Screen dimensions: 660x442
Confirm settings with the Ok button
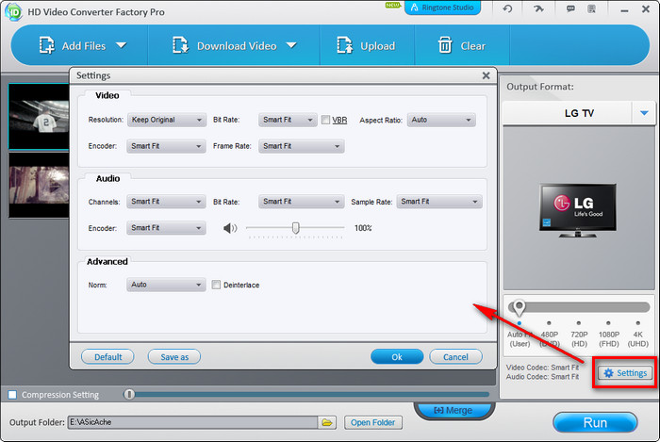point(397,356)
